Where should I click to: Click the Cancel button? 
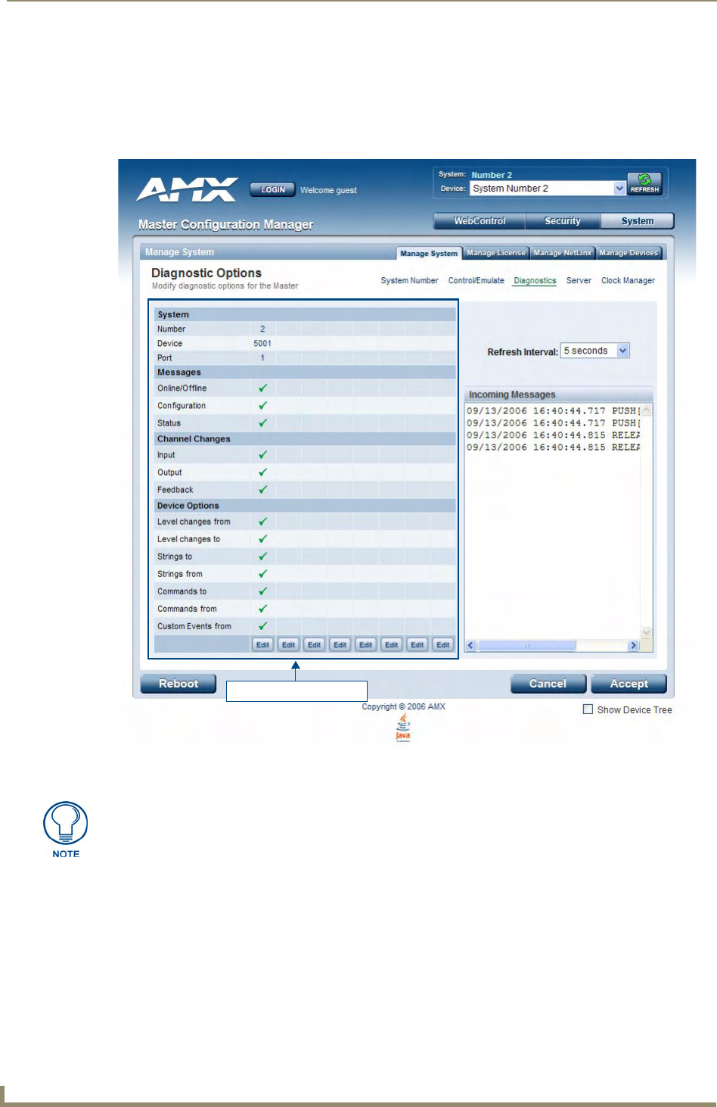(x=548, y=684)
